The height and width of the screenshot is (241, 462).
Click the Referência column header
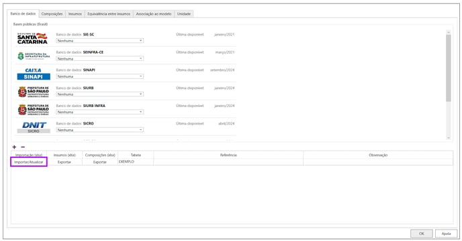tap(228, 155)
